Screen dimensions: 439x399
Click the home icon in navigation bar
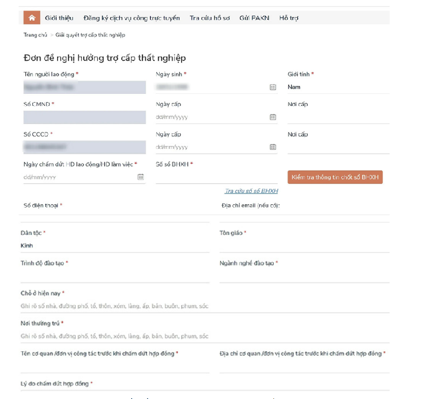tap(32, 18)
